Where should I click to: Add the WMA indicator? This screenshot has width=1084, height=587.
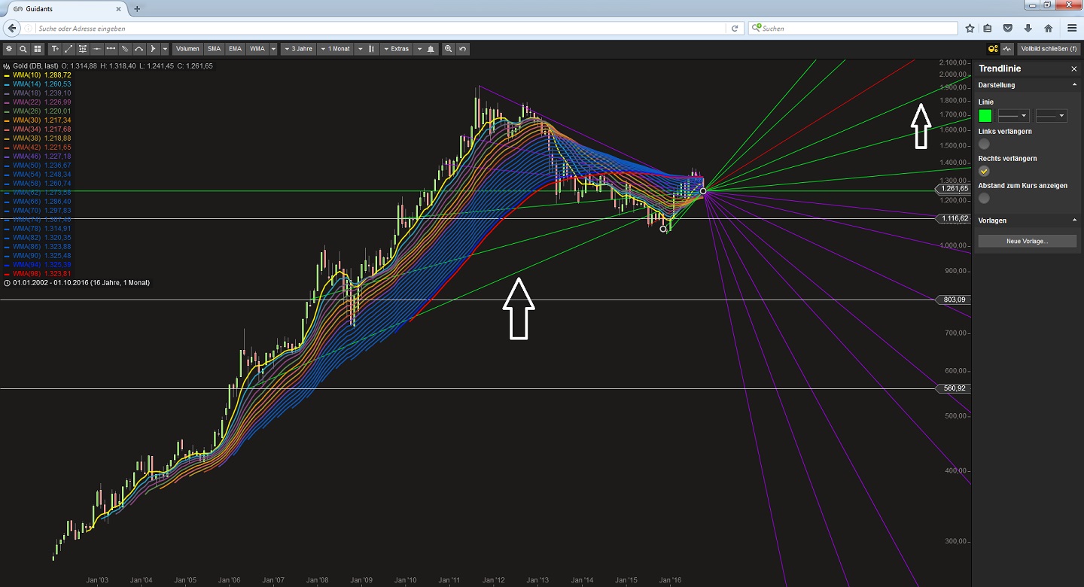click(x=257, y=49)
